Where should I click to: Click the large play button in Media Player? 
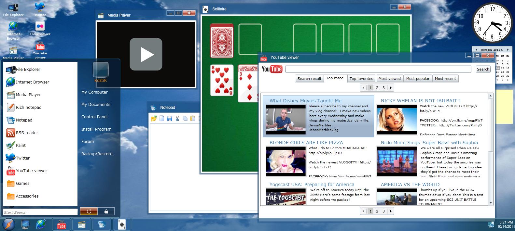[146, 54]
